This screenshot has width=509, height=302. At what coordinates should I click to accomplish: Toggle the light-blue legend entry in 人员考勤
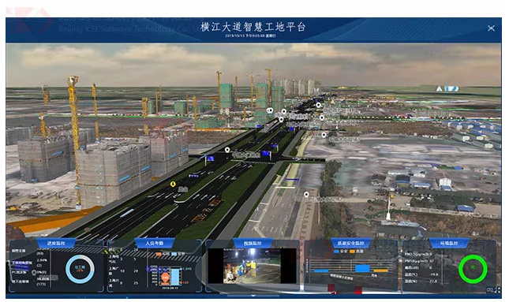(178, 254)
